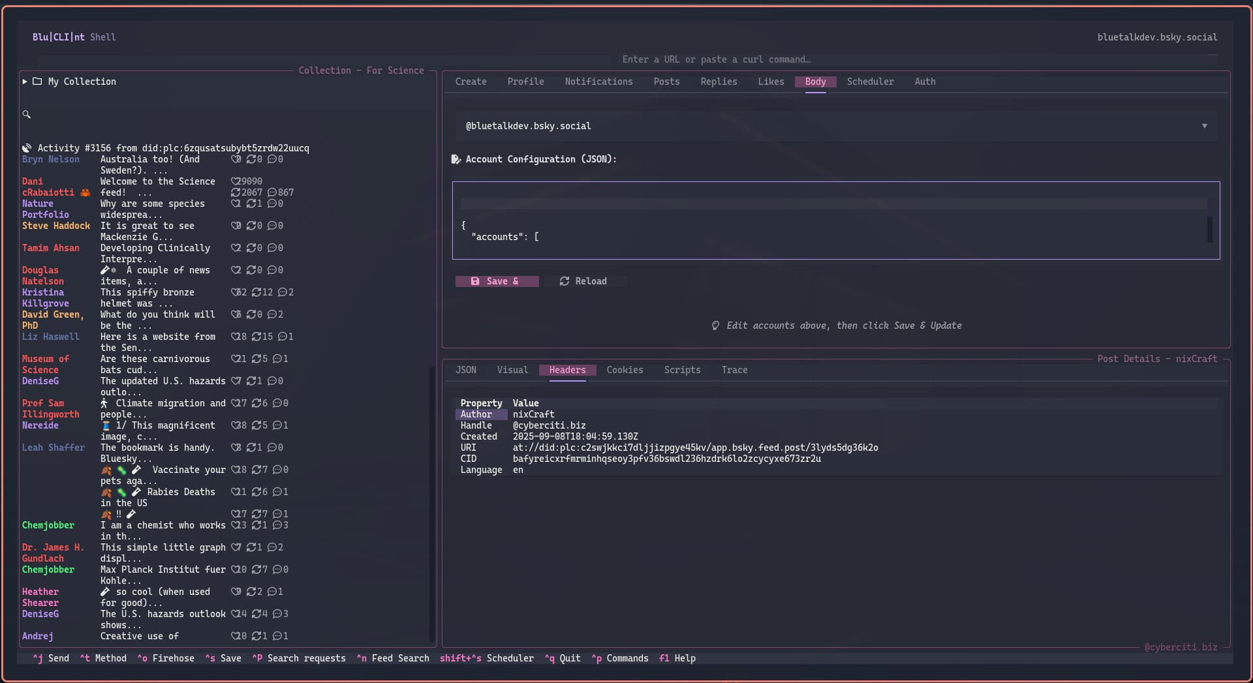Screen dimensions: 1253x683
Task: Click the Reload button
Action: 583,281
